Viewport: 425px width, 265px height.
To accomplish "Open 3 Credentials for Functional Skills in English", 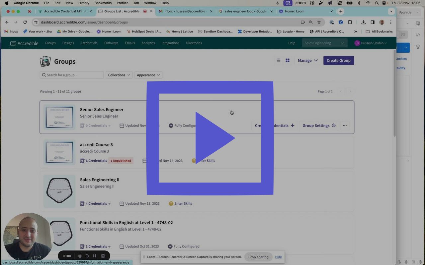I will coord(95,246).
